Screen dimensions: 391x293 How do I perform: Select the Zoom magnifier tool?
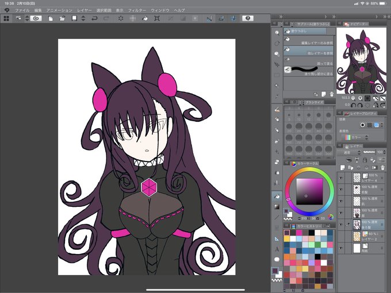click(277, 33)
